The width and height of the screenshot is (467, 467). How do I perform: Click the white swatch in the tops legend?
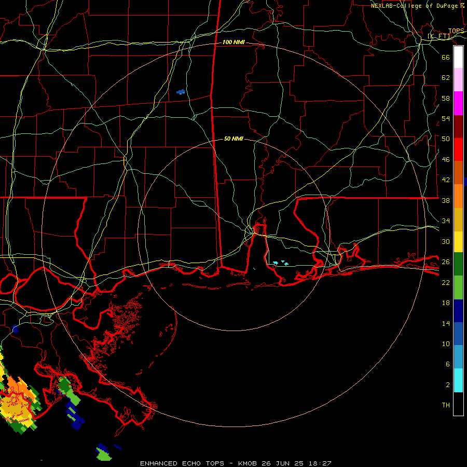[458, 57]
